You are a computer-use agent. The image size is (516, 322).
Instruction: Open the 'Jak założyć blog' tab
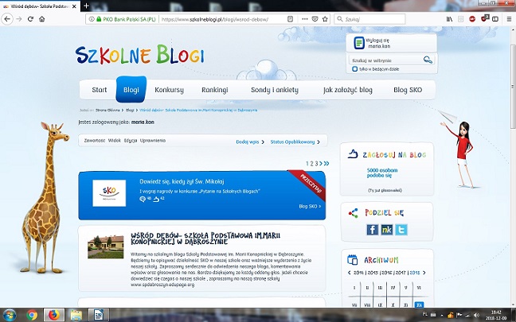pos(347,90)
